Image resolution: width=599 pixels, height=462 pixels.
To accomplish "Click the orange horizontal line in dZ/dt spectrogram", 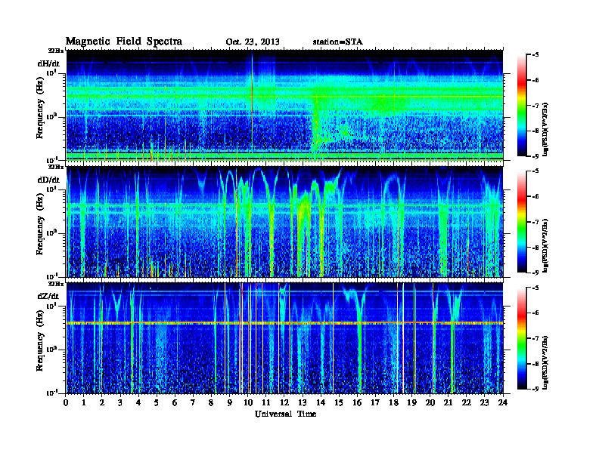I will tap(284, 323).
